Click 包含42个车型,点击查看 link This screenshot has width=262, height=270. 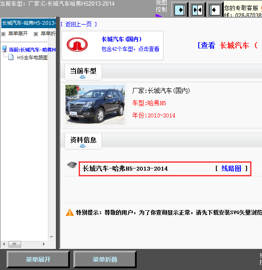pos(130,49)
